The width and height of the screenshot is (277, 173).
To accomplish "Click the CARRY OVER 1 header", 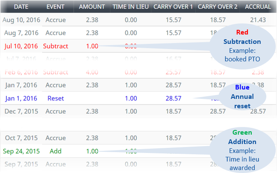I will click(x=173, y=7).
